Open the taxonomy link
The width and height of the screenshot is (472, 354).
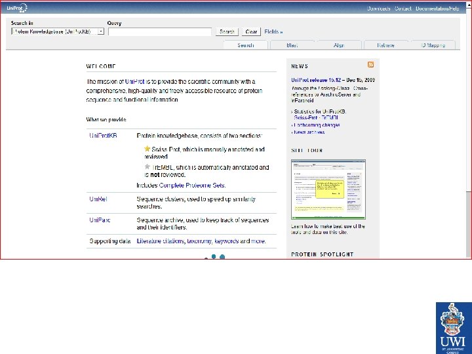pos(199,241)
